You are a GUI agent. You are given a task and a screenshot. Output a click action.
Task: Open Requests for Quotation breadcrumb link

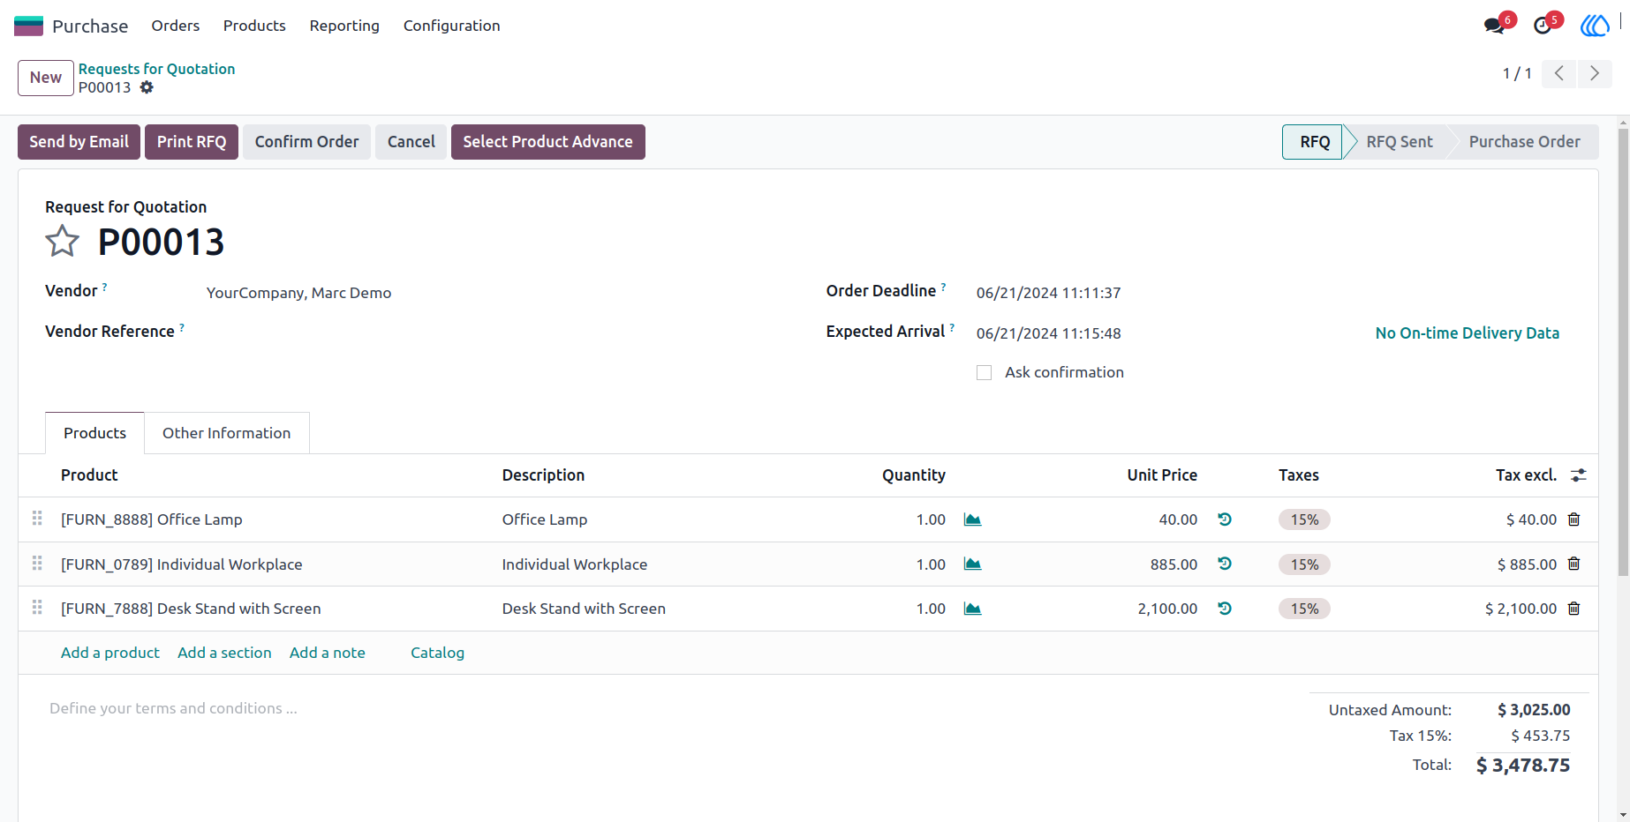coord(157,69)
